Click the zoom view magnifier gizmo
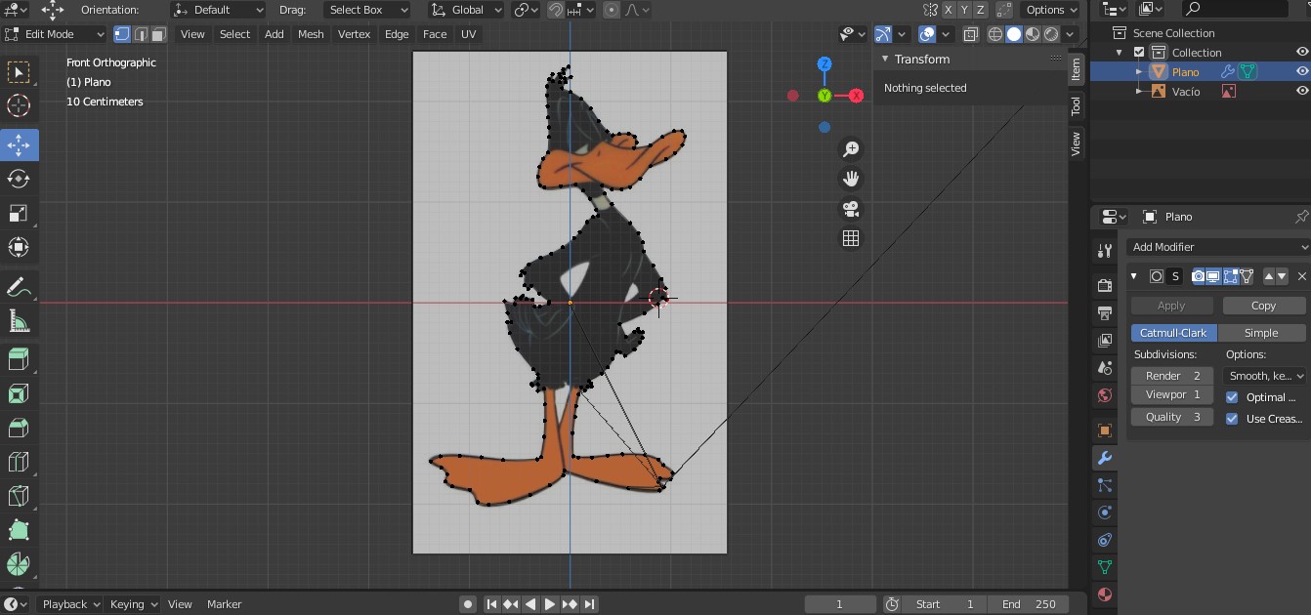1311x615 pixels. pos(851,148)
